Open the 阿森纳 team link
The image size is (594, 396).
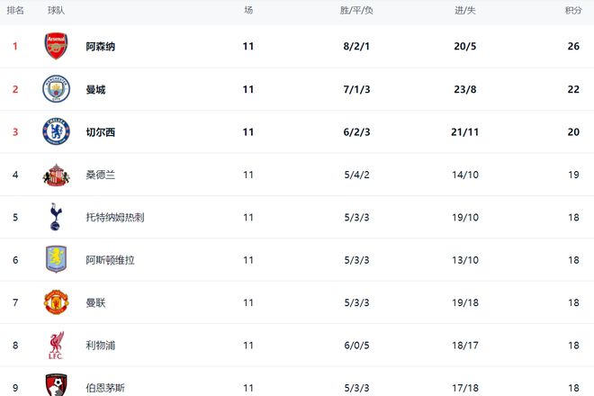pyautogui.click(x=100, y=47)
